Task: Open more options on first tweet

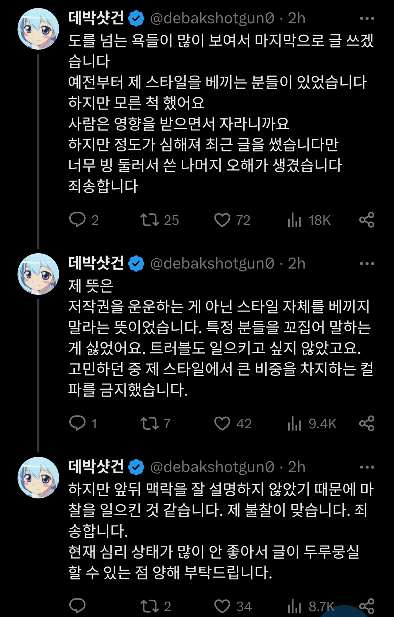Action: [x=367, y=18]
